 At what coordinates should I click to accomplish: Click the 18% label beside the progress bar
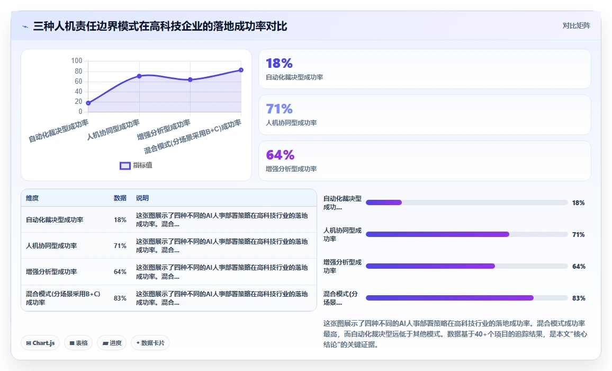579,202
